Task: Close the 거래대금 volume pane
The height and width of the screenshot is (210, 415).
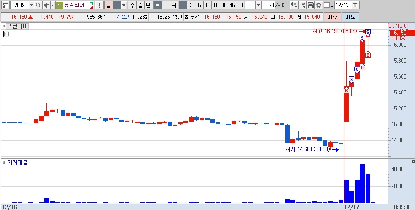Action: coord(413,161)
